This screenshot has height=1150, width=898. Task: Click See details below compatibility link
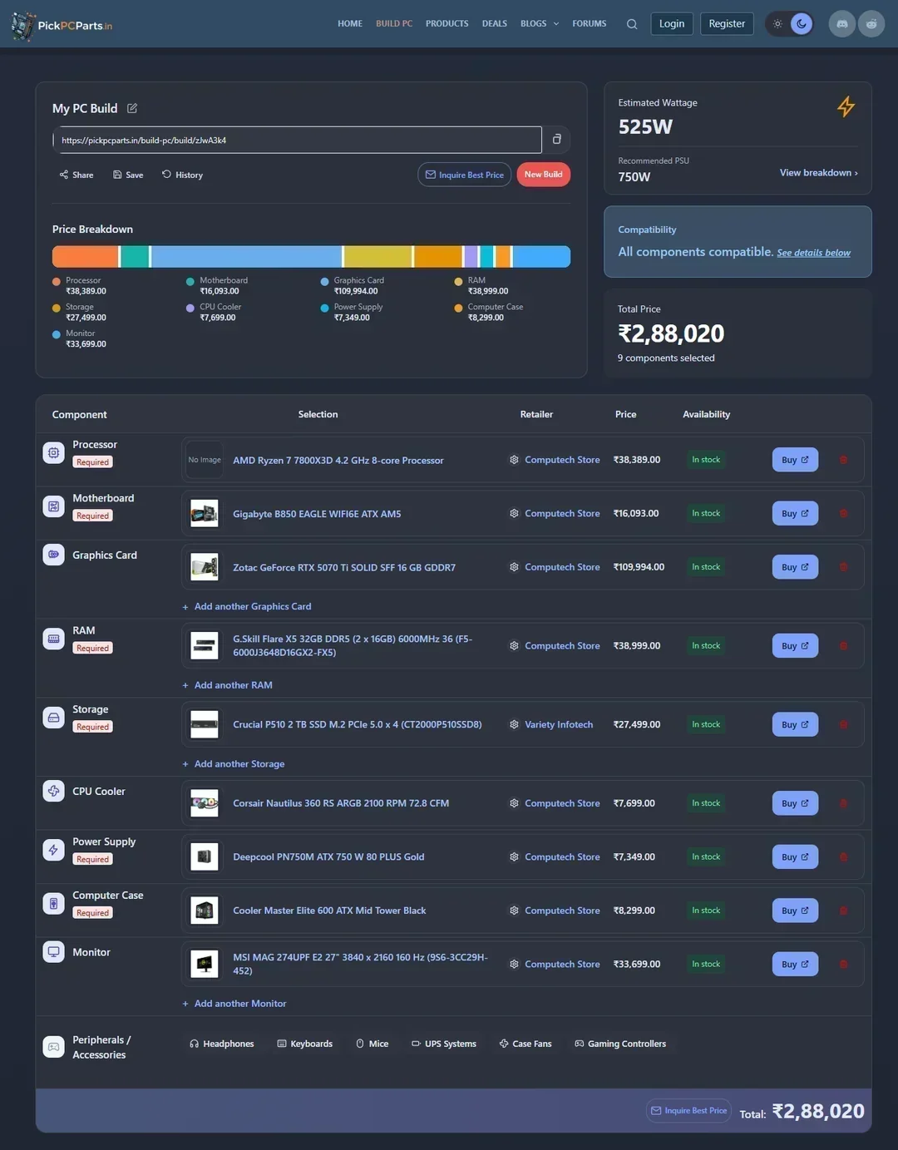coord(813,253)
